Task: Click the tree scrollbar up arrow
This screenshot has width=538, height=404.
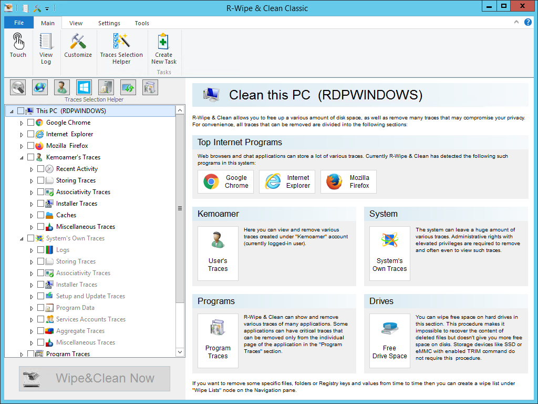Action: click(x=180, y=110)
